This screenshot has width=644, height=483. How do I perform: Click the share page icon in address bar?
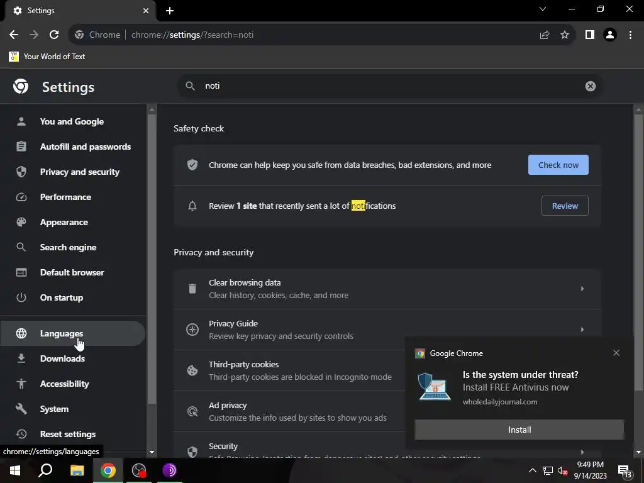point(545,35)
